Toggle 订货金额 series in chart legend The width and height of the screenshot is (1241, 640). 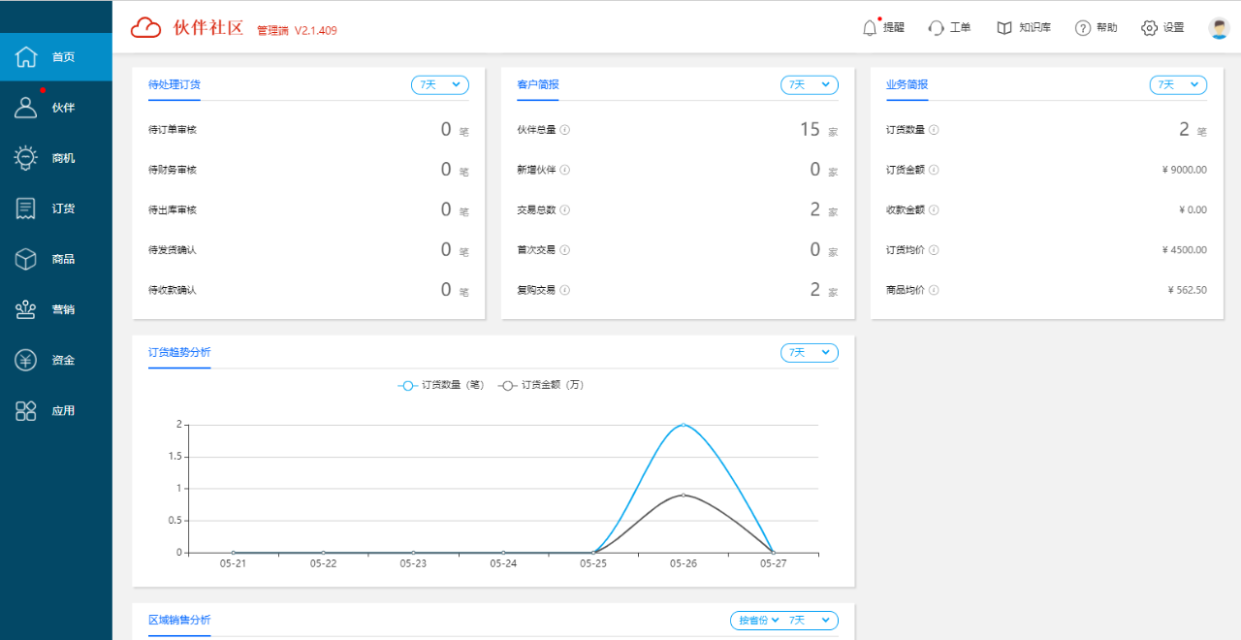[x=508, y=385]
